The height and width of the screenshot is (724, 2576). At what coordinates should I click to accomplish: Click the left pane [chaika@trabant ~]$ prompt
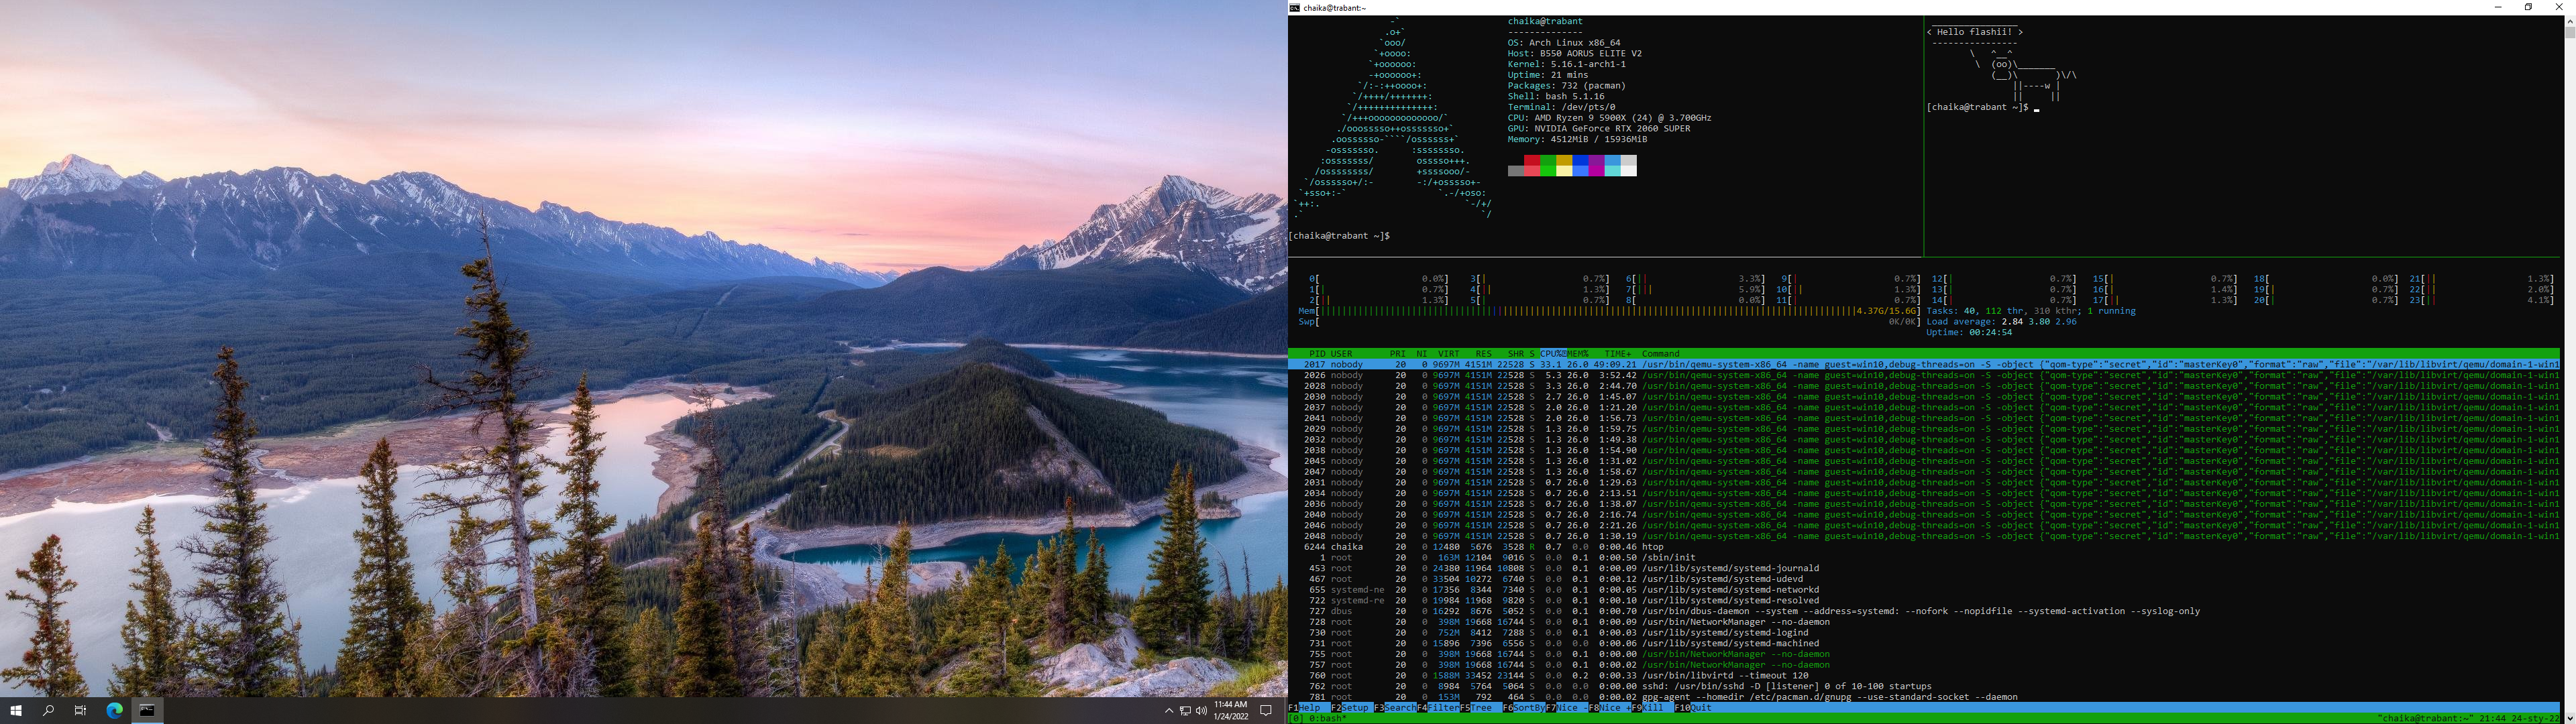pos(1339,236)
